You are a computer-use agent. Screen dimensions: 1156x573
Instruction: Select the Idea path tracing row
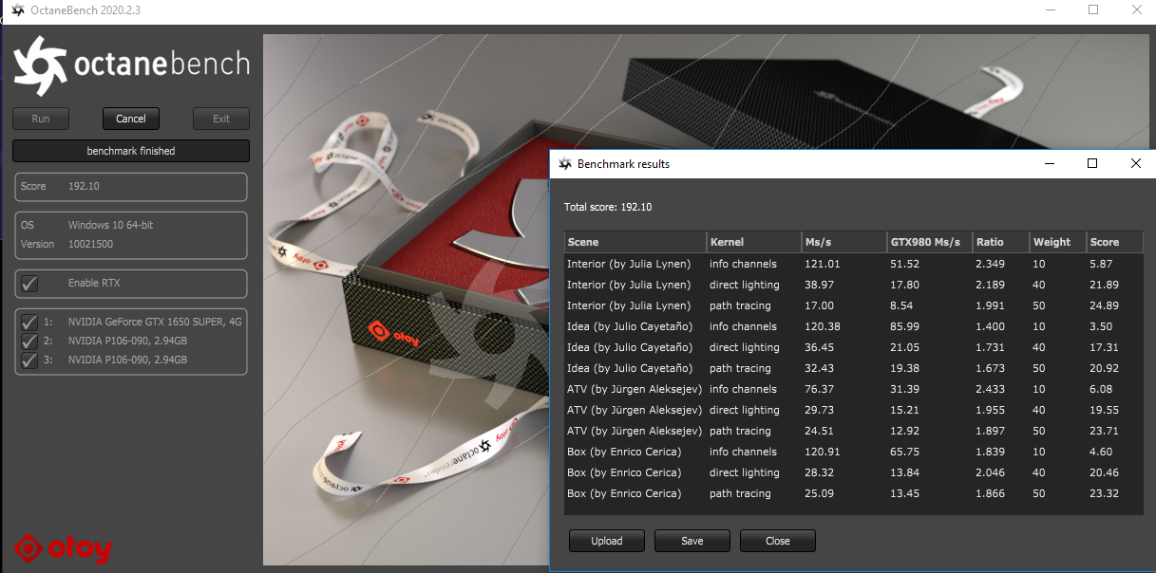coord(853,368)
